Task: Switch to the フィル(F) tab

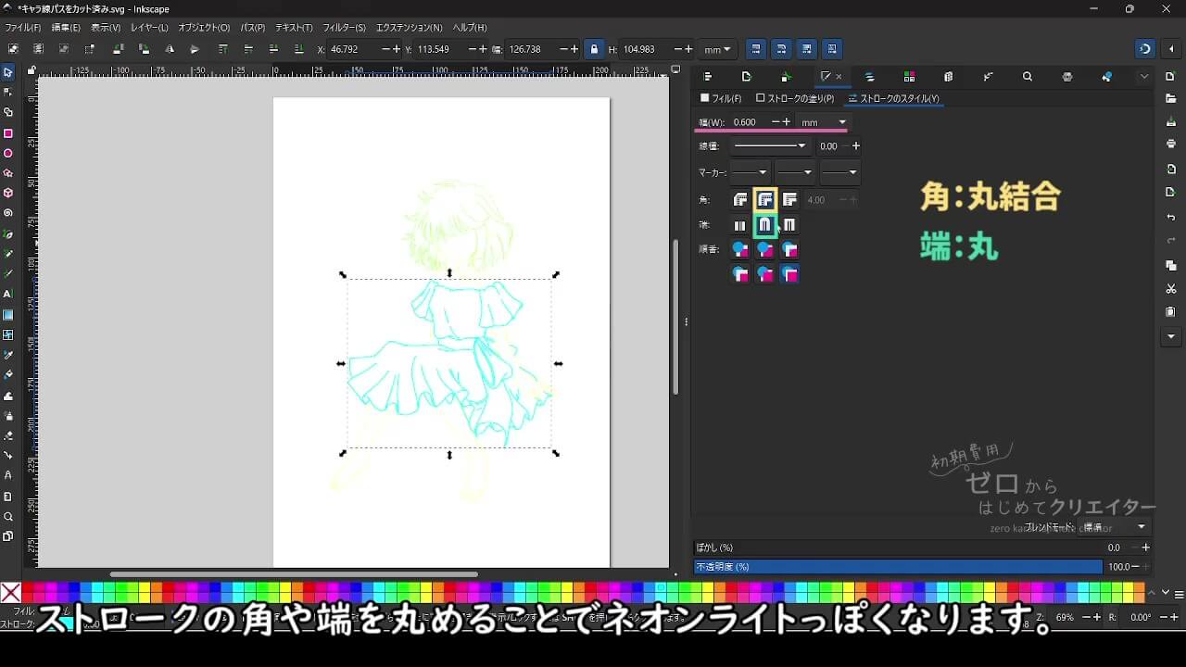Action: [x=721, y=98]
